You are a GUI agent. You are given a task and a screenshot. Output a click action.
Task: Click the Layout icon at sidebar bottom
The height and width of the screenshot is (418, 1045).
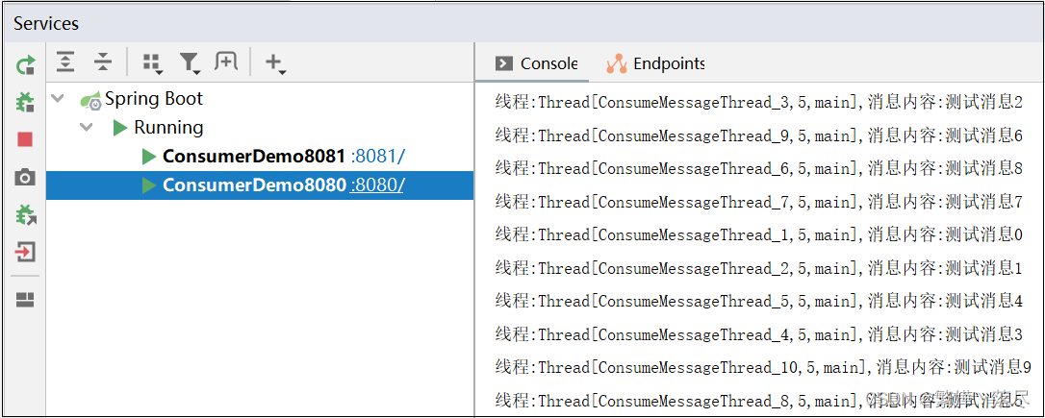coord(25,300)
